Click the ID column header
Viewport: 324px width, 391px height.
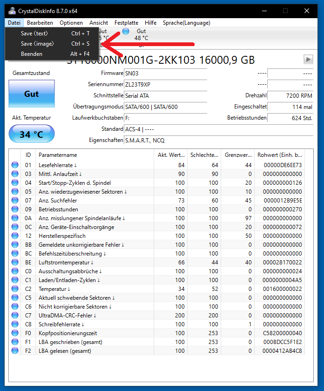(28, 155)
